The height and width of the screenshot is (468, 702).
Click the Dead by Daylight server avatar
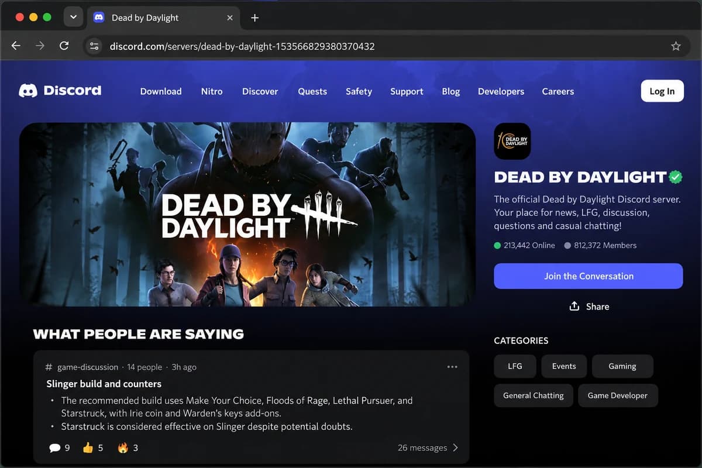512,141
